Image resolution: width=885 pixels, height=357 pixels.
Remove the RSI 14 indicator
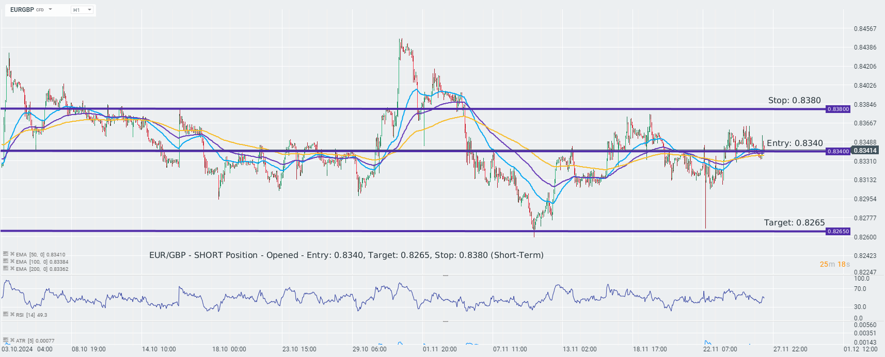[12, 314]
